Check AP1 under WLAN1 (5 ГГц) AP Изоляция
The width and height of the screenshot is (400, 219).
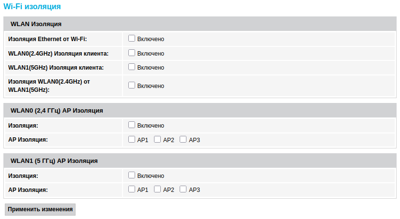[x=132, y=190]
